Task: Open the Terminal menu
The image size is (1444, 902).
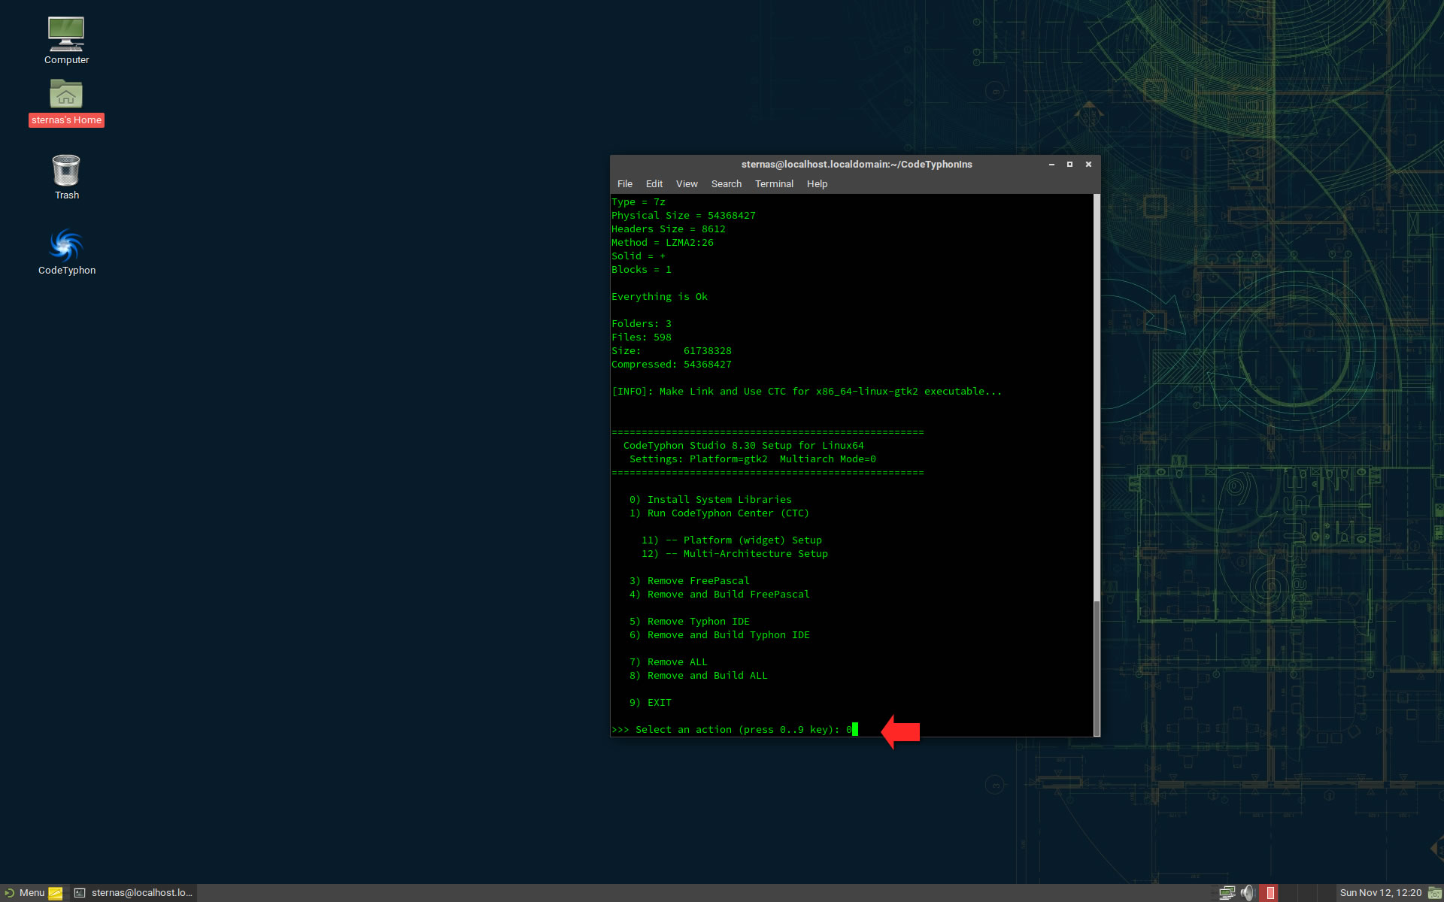Action: tap(774, 184)
